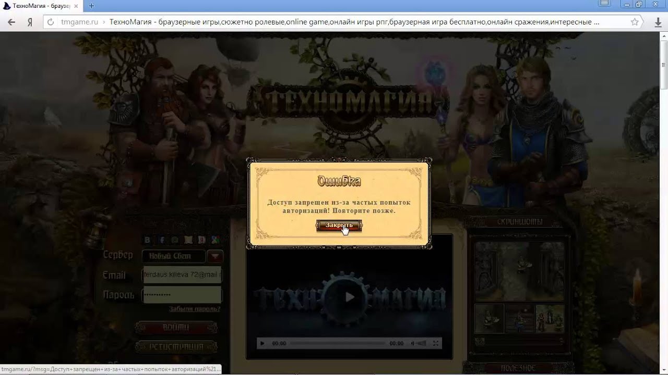Log in with the Odnoklassniki icon
This screenshot has height=375, width=668.
[188, 240]
